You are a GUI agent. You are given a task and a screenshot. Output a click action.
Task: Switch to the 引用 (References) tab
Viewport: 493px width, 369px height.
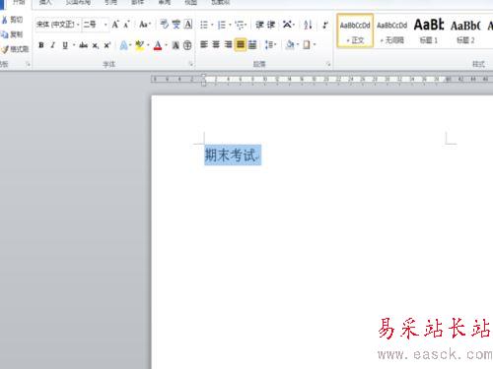click(x=110, y=3)
